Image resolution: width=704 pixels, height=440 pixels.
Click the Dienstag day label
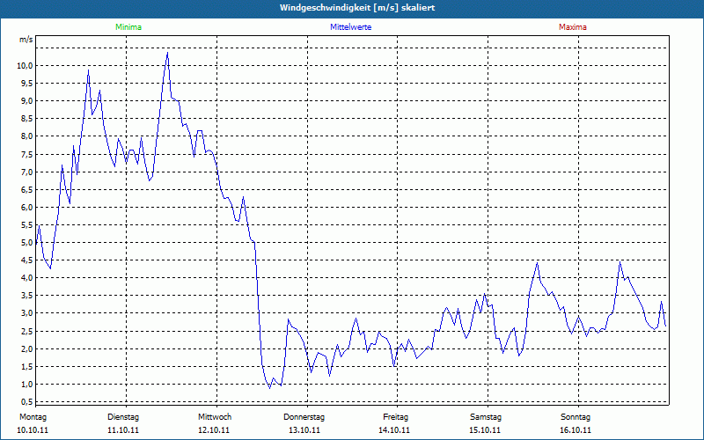click(123, 417)
